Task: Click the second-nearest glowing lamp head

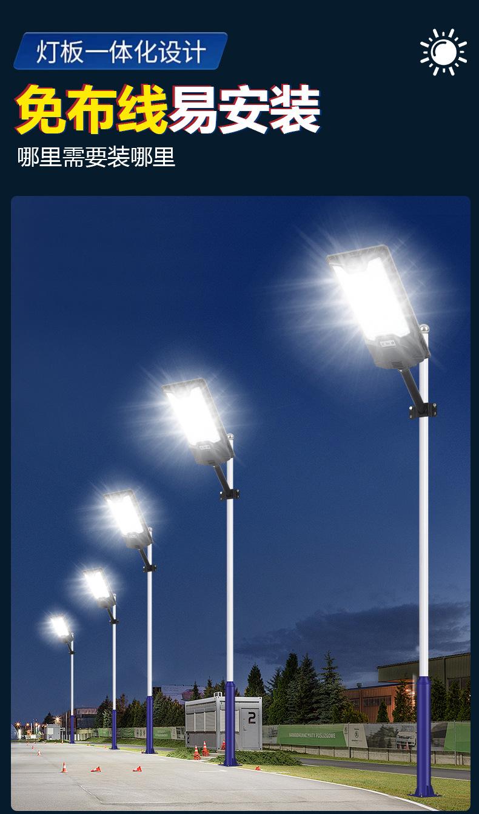Action: point(198,422)
